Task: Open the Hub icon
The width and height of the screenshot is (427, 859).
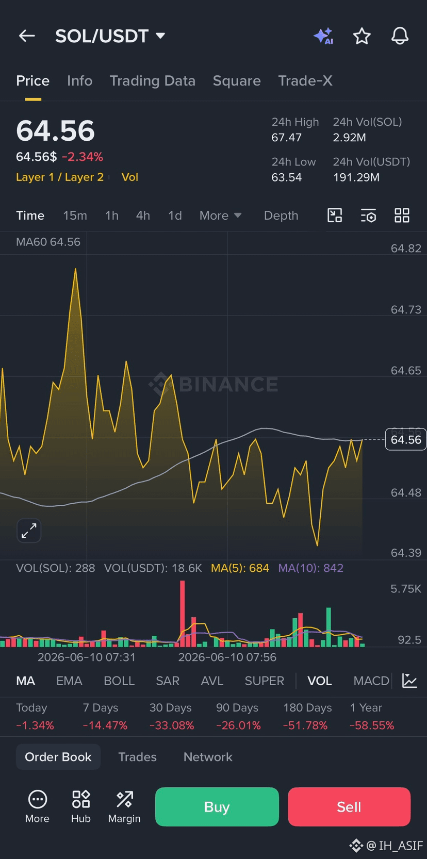Action: (x=81, y=806)
